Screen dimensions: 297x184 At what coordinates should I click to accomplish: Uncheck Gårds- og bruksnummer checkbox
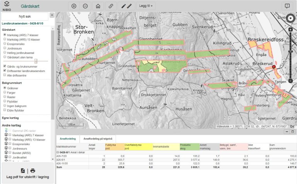(5, 66)
